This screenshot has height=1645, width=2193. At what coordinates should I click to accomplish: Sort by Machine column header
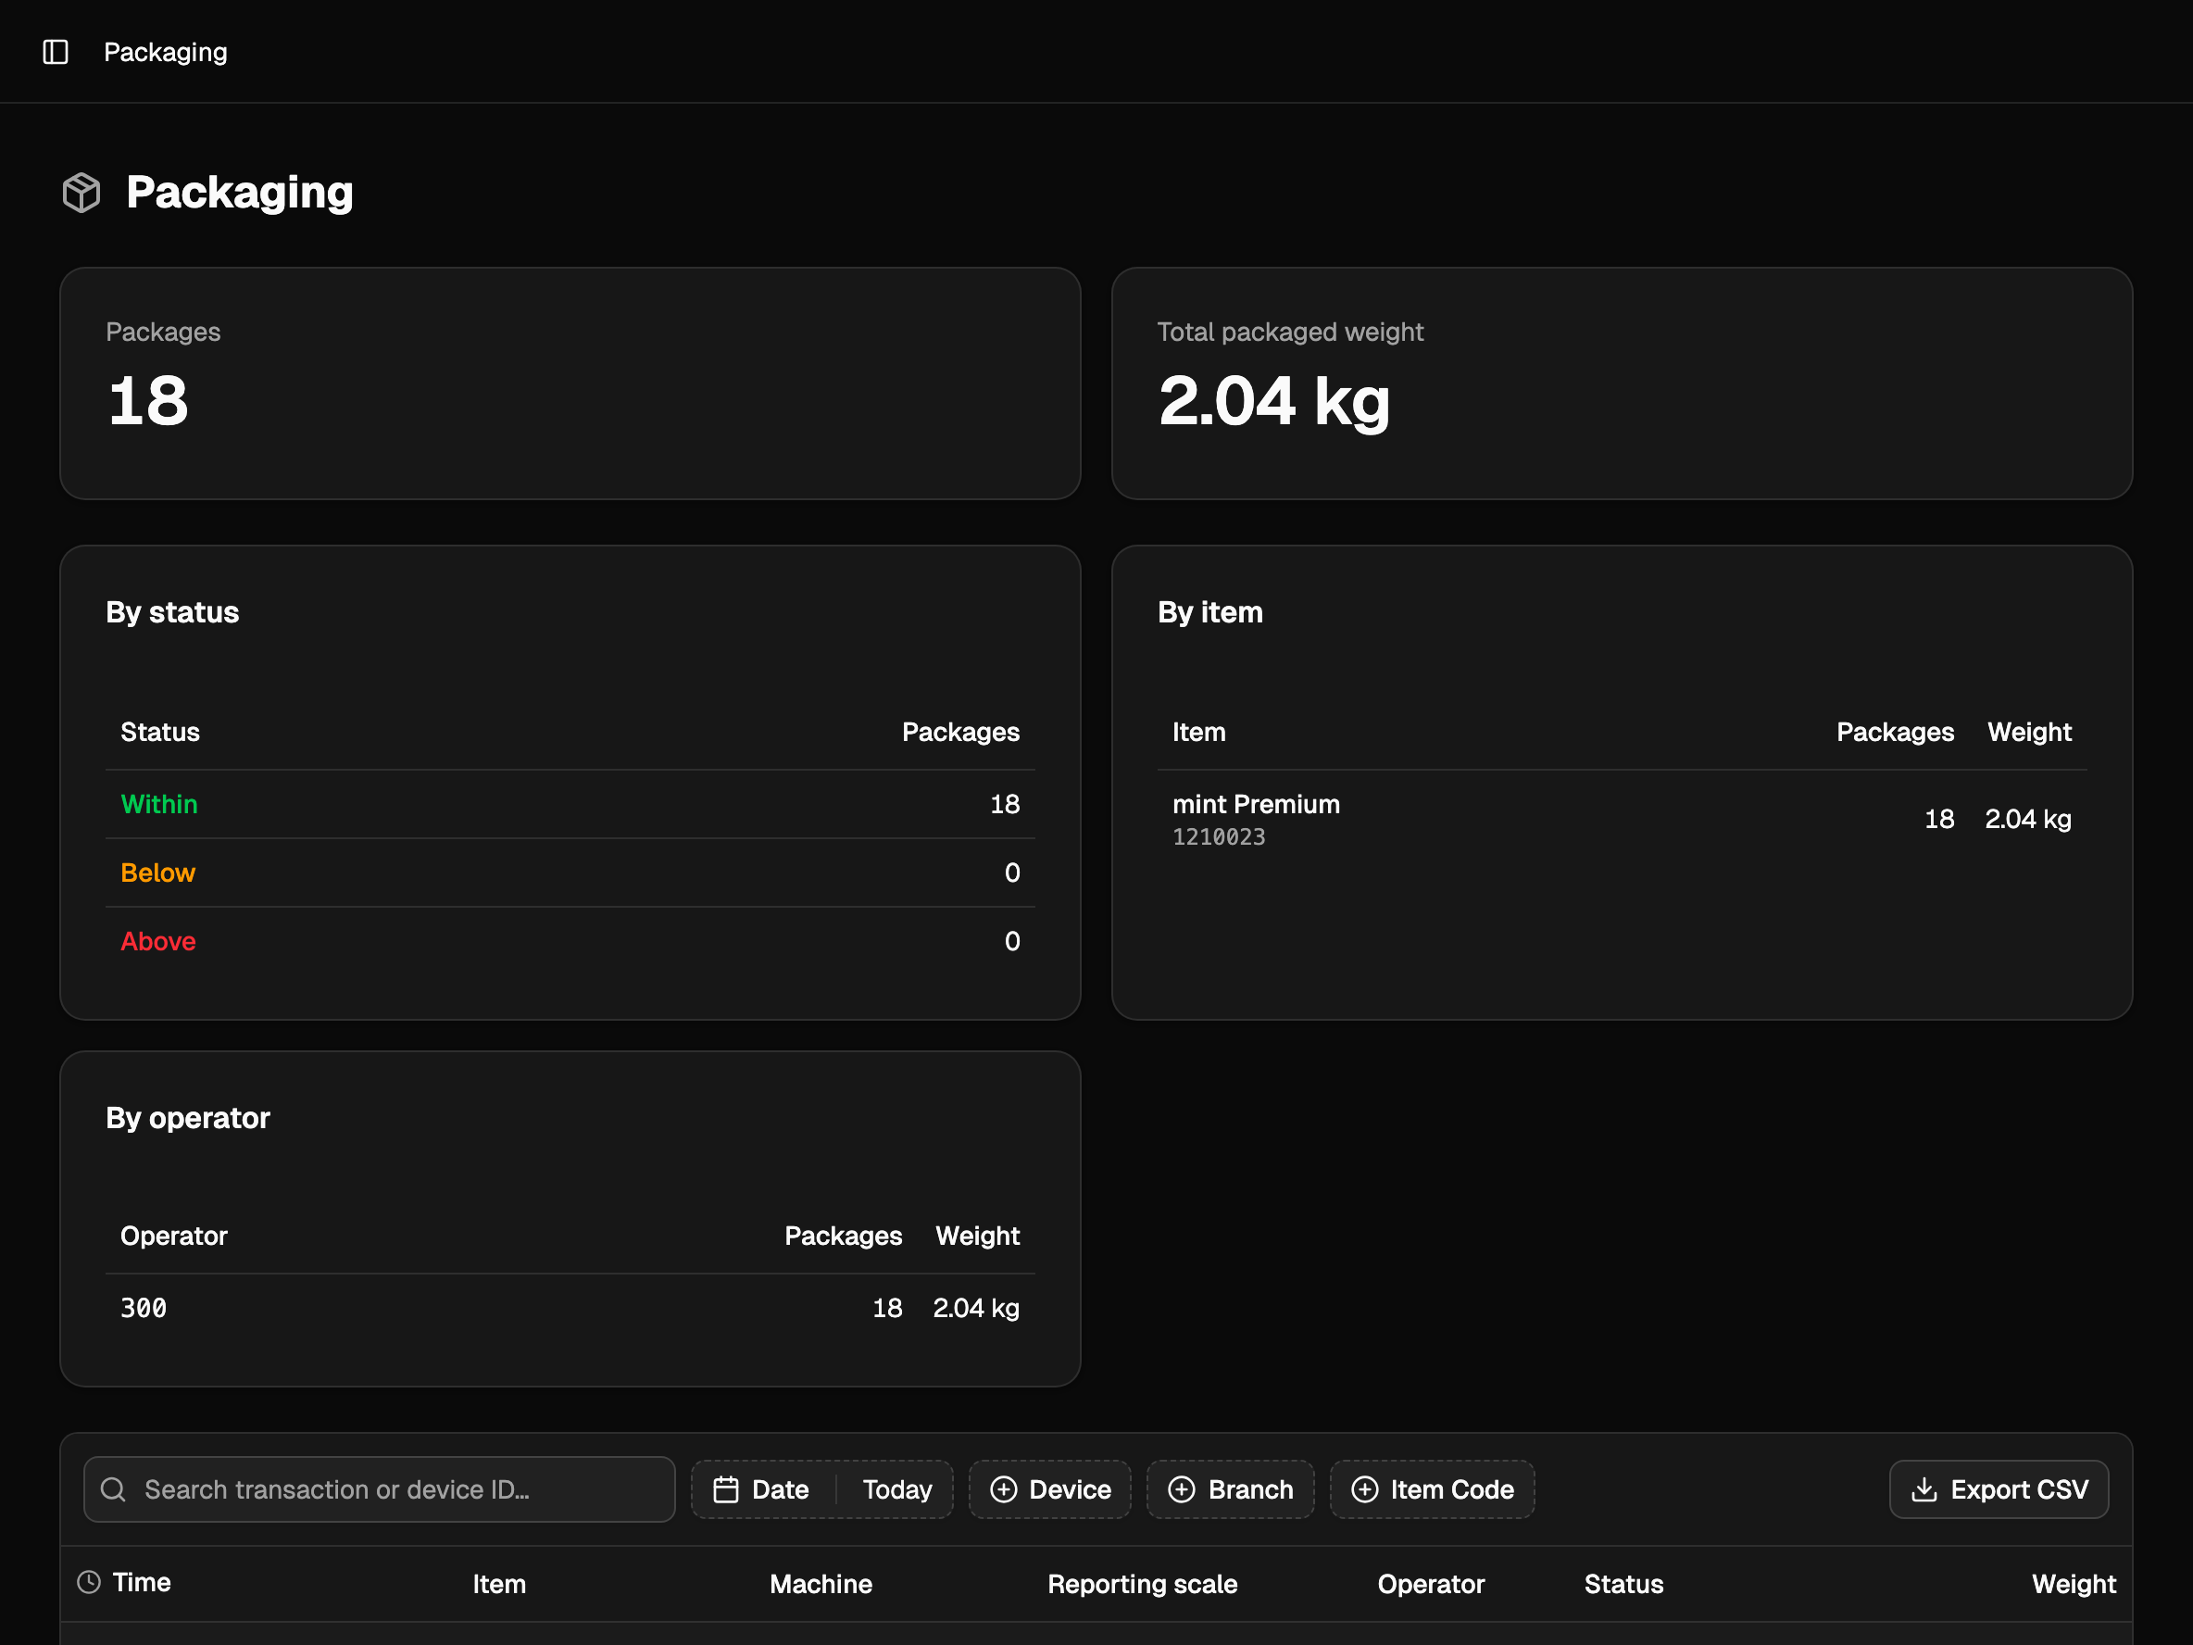click(x=821, y=1584)
